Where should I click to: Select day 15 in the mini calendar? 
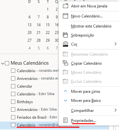48,25
